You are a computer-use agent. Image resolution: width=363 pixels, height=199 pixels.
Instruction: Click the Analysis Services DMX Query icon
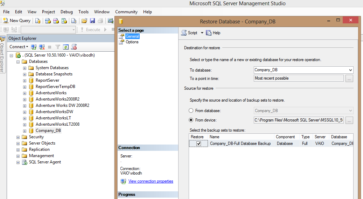pos(56,21)
